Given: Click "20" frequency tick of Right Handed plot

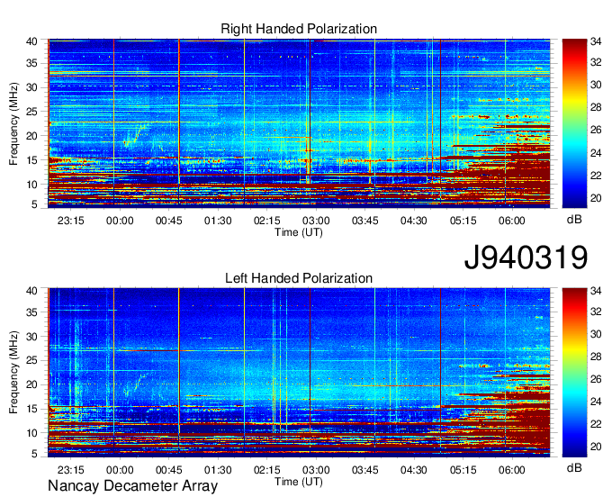Looking at the screenshot, I should [31, 136].
